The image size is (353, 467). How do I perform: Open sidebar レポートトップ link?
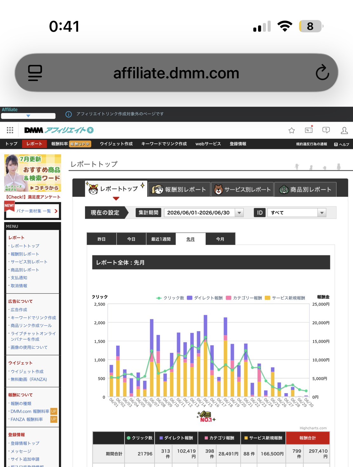click(x=25, y=246)
